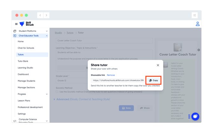Click the Skill Struck logo
Screen dimensions: 213x133
26,24
